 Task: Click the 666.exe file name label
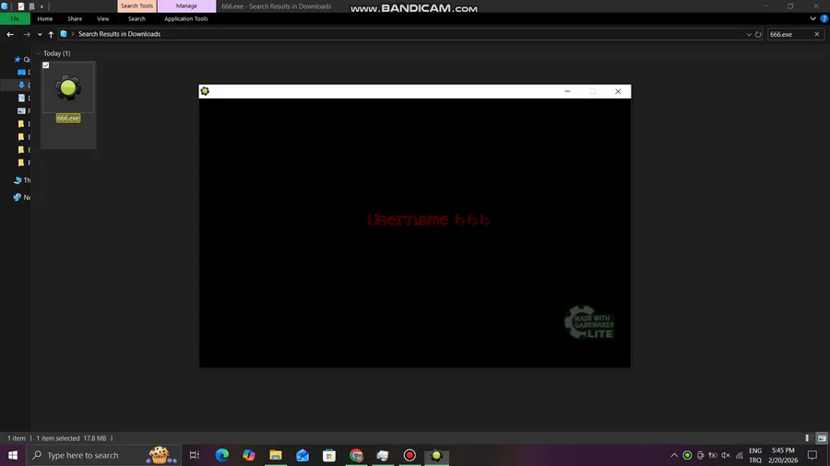click(x=68, y=118)
